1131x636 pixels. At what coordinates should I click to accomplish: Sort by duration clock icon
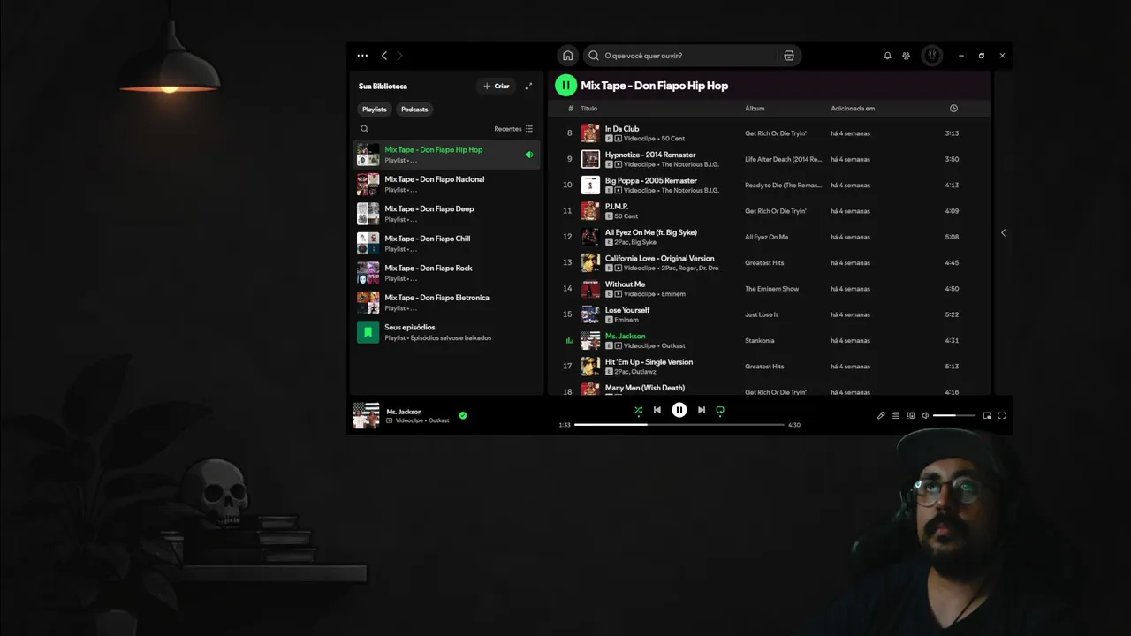click(x=953, y=109)
